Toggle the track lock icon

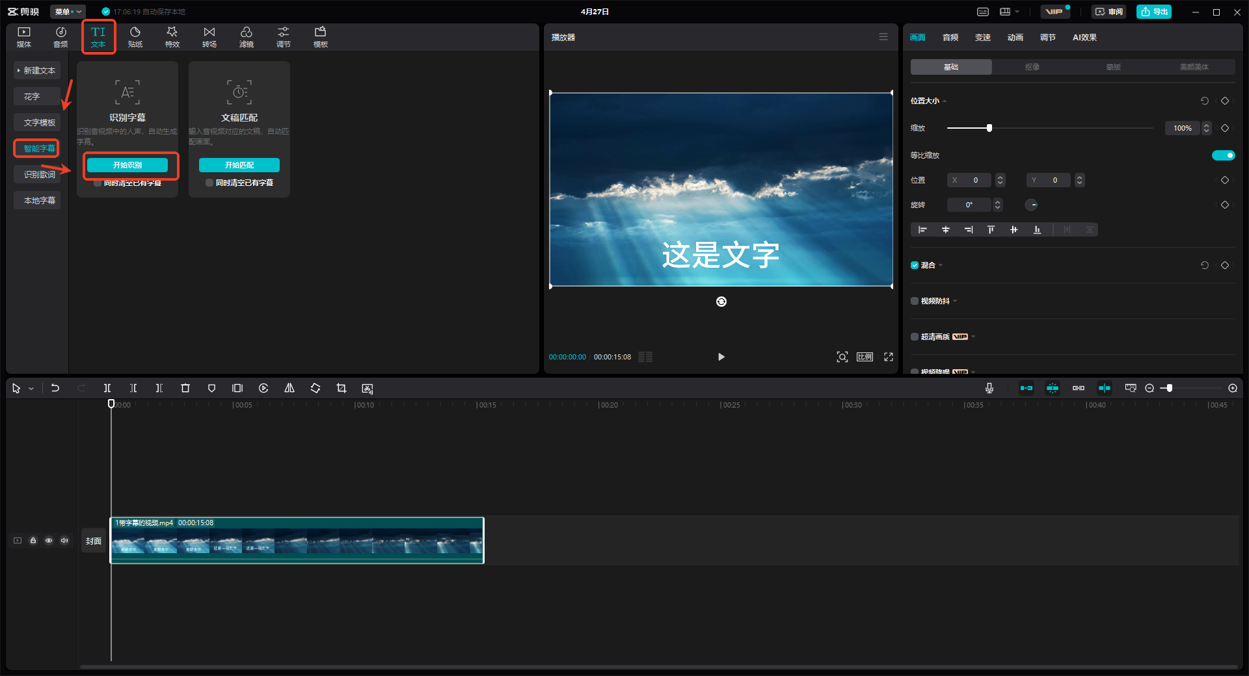[33, 540]
